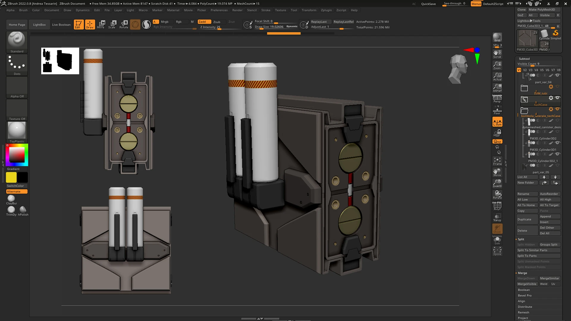Open the Standard brush picker

pyautogui.click(x=17, y=42)
